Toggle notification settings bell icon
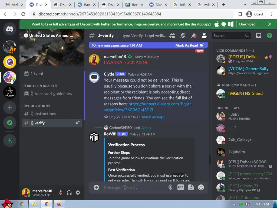The width and height of the screenshot is (277, 208). [x=183, y=35]
